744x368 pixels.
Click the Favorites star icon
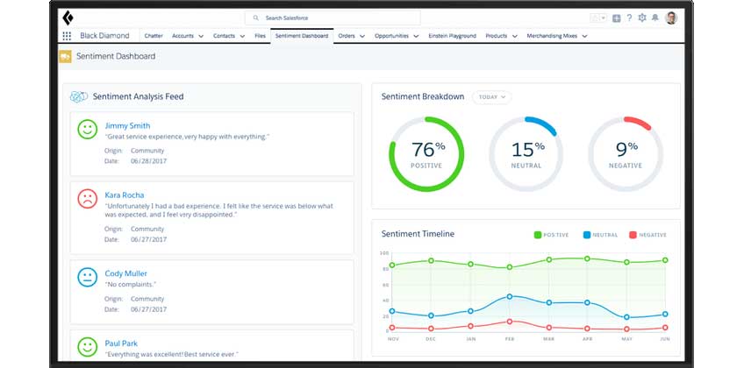tap(595, 18)
